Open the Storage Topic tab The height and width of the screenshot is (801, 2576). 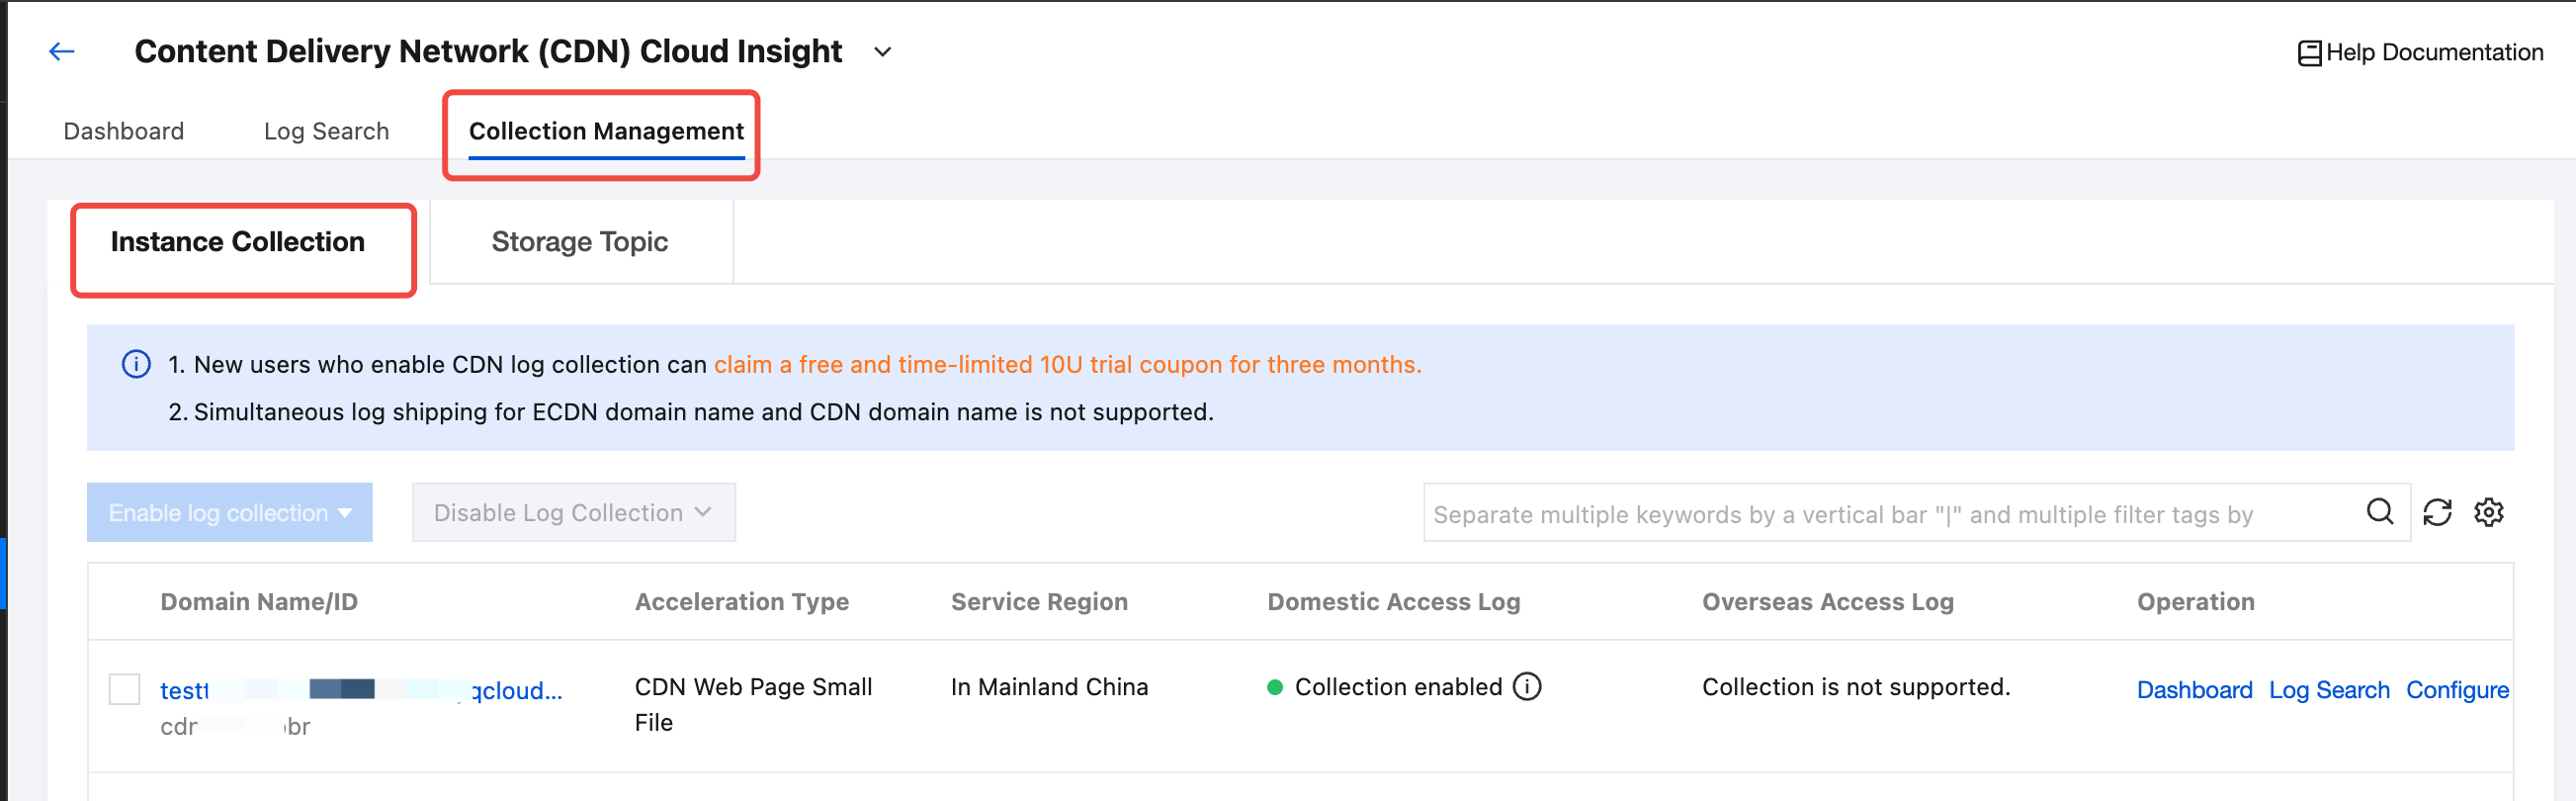point(579,242)
